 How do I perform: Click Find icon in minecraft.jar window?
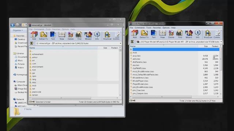[x=79, y=36]
